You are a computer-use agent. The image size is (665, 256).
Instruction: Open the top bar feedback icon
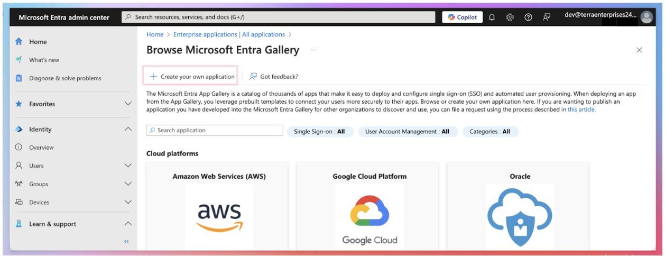(547, 17)
